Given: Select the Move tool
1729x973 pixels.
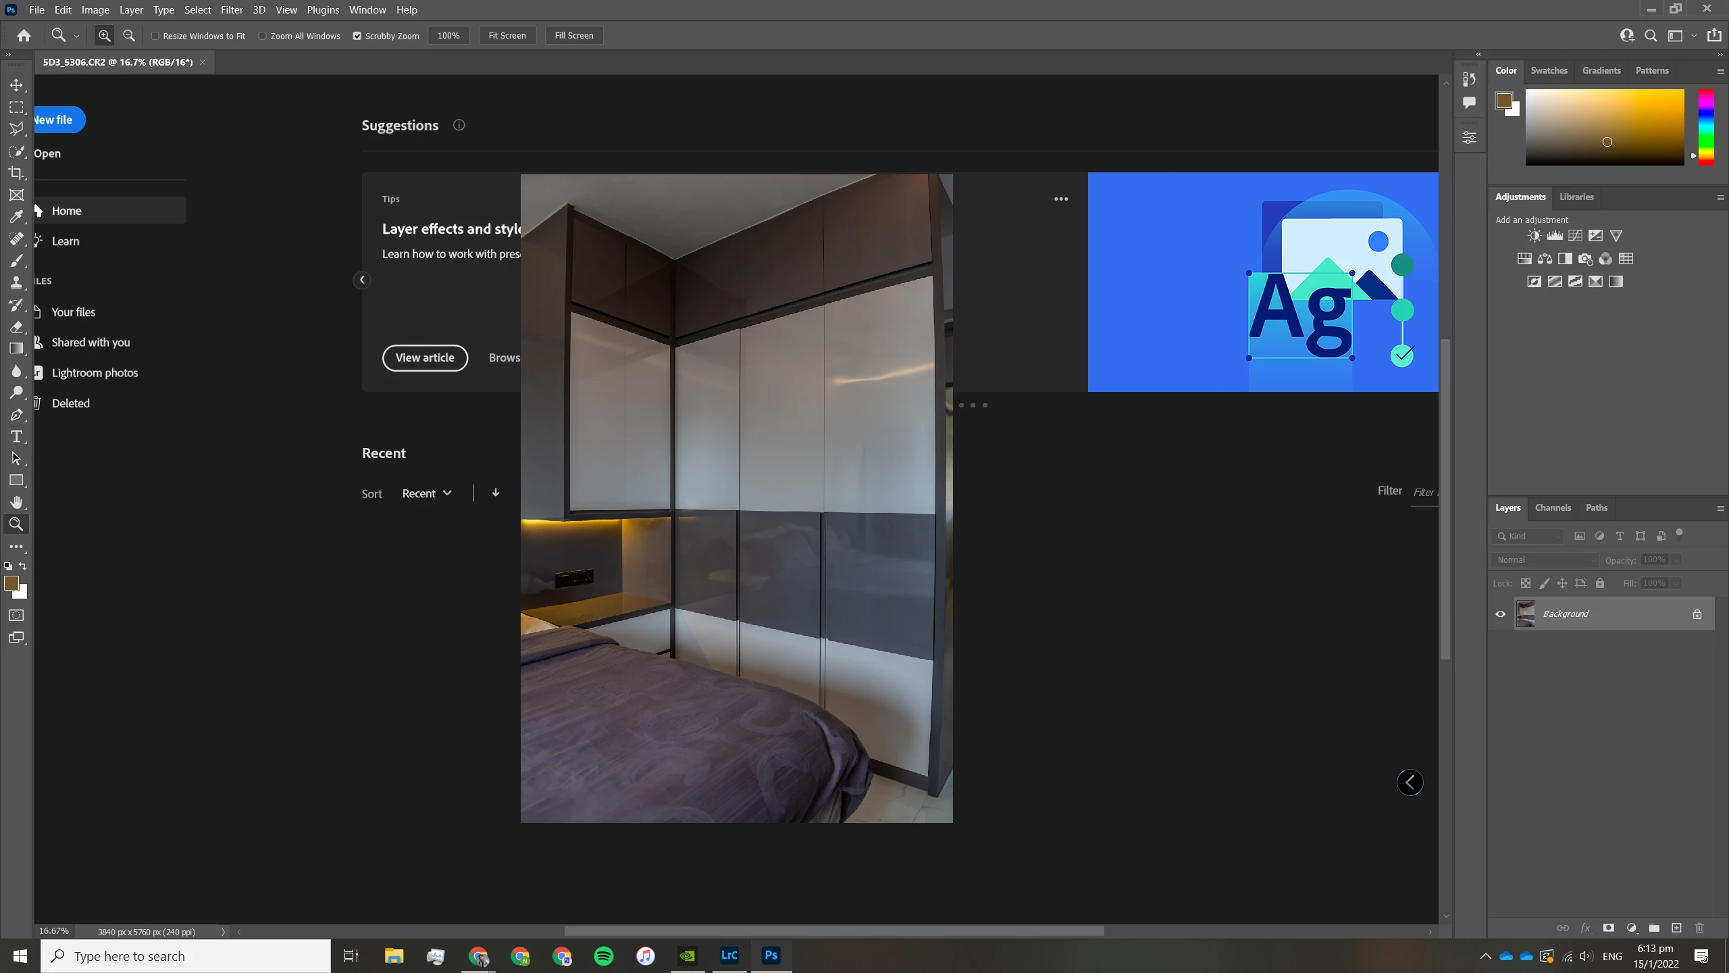Looking at the screenshot, I should [16, 85].
